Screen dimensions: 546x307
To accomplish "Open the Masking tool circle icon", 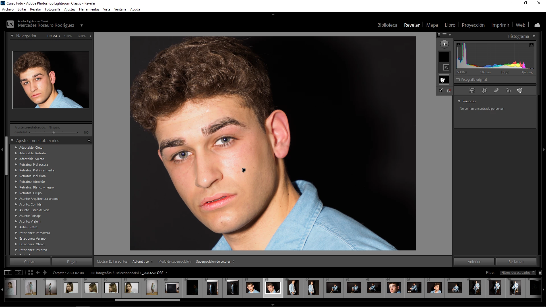I will pyautogui.click(x=520, y=90).
